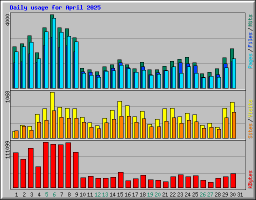Select day 8 on the x-axis
The image size is (256, 200).
tap(69, 194)
